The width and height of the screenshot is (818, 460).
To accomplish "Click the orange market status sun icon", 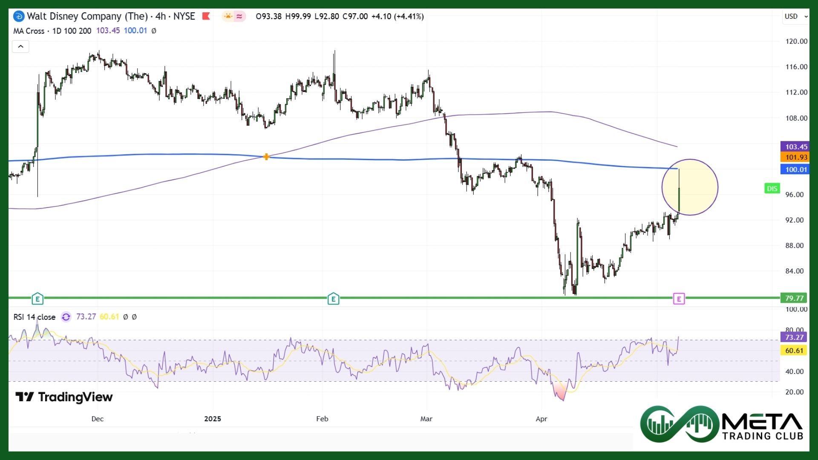I will pos(228,16).
